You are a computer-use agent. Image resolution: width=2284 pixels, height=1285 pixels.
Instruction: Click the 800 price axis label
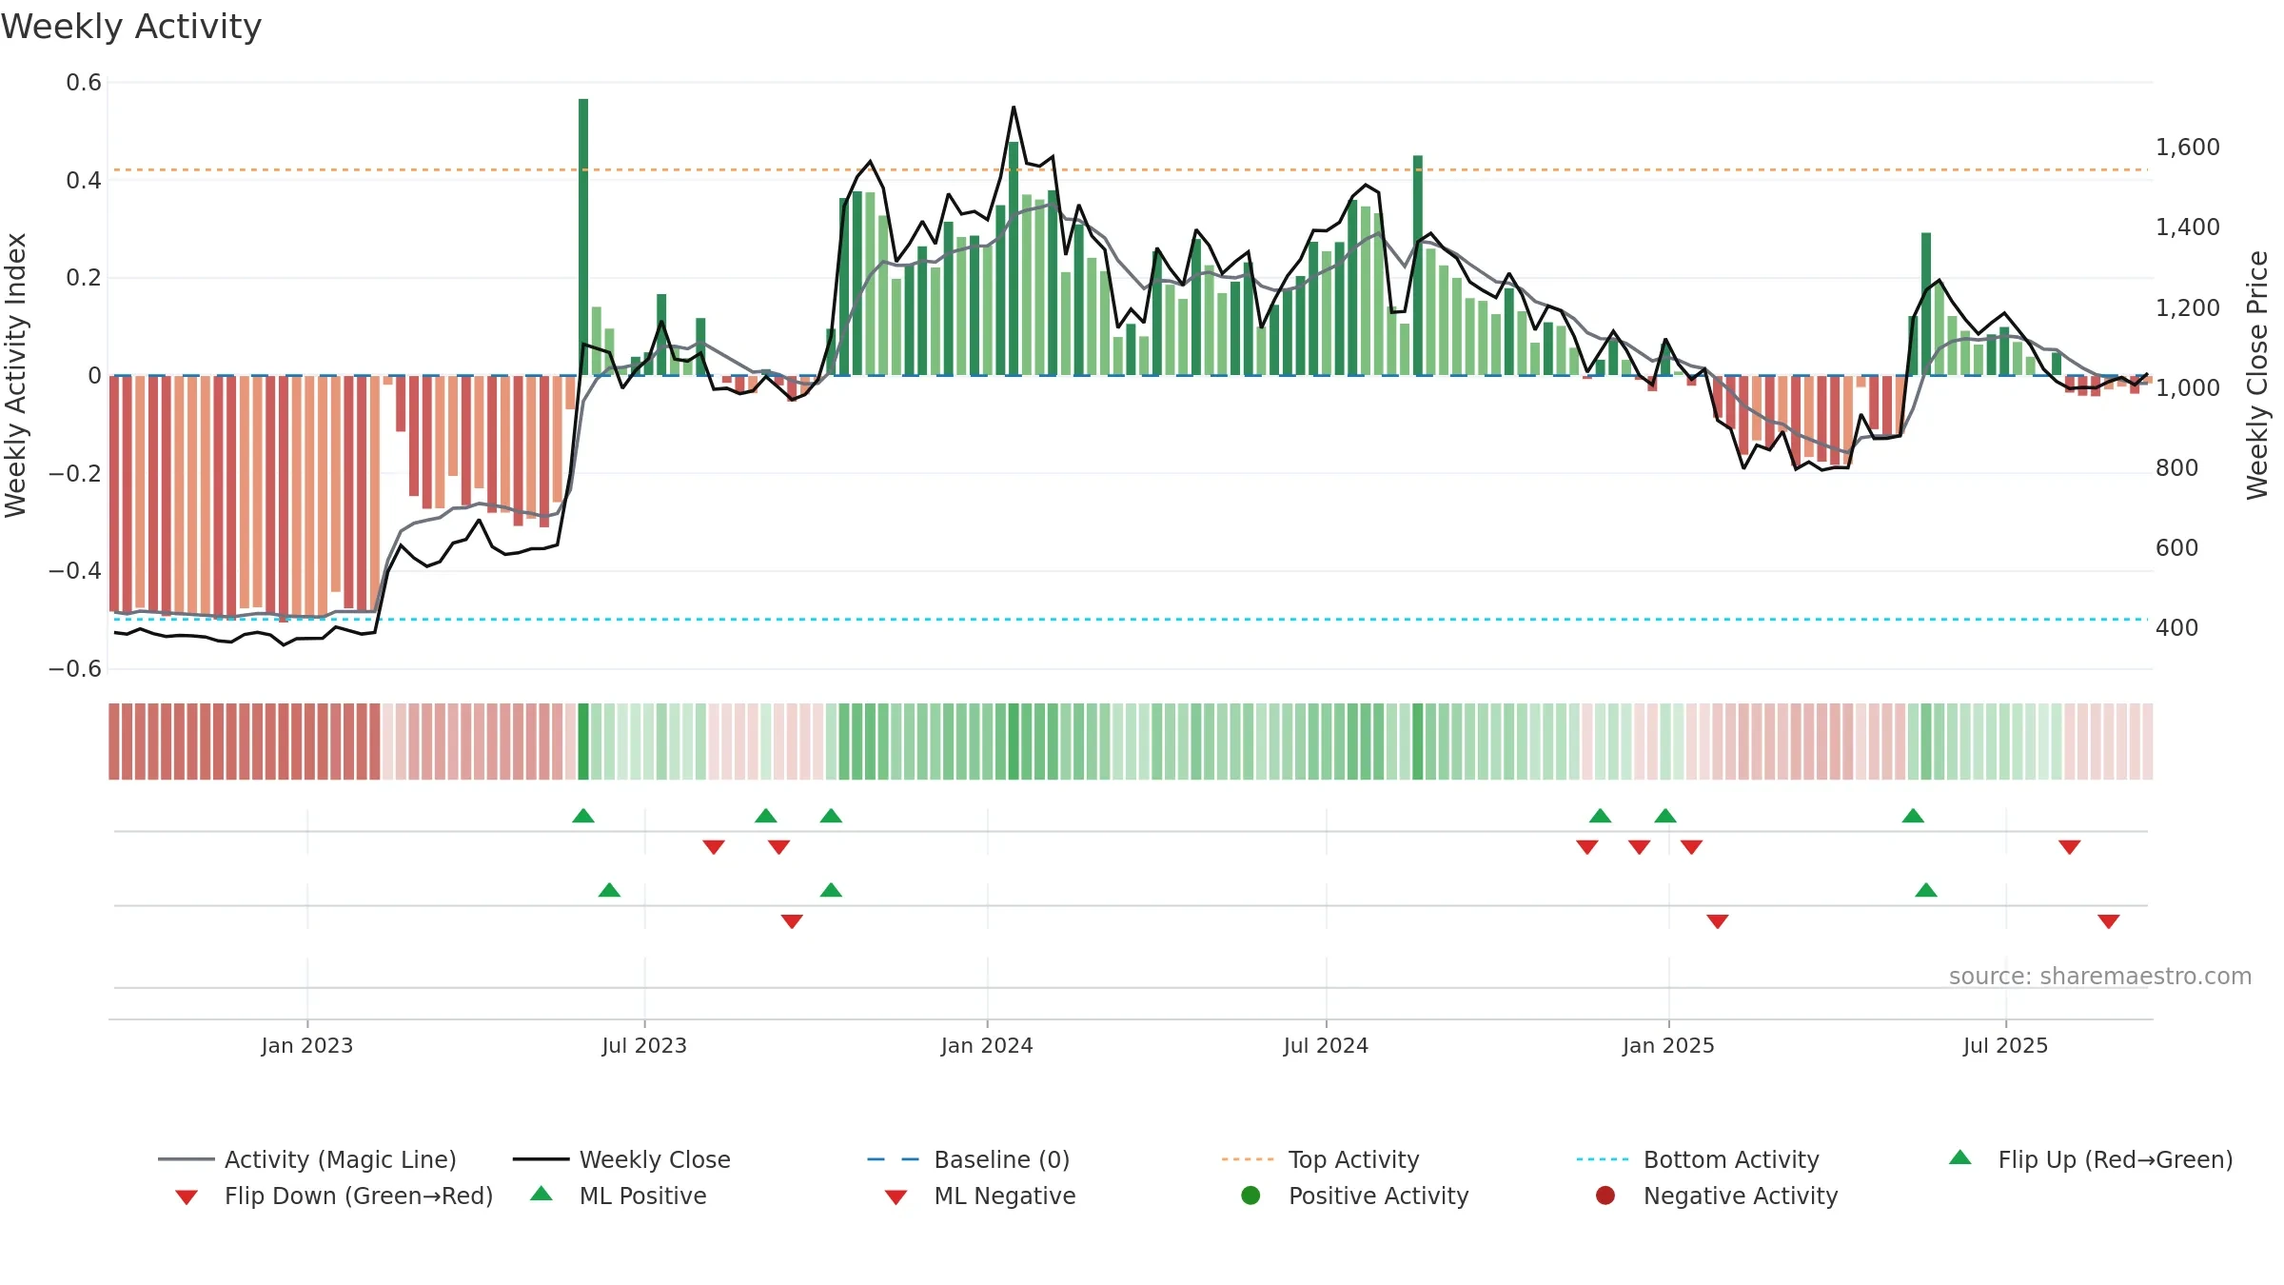pos(2176,468)
